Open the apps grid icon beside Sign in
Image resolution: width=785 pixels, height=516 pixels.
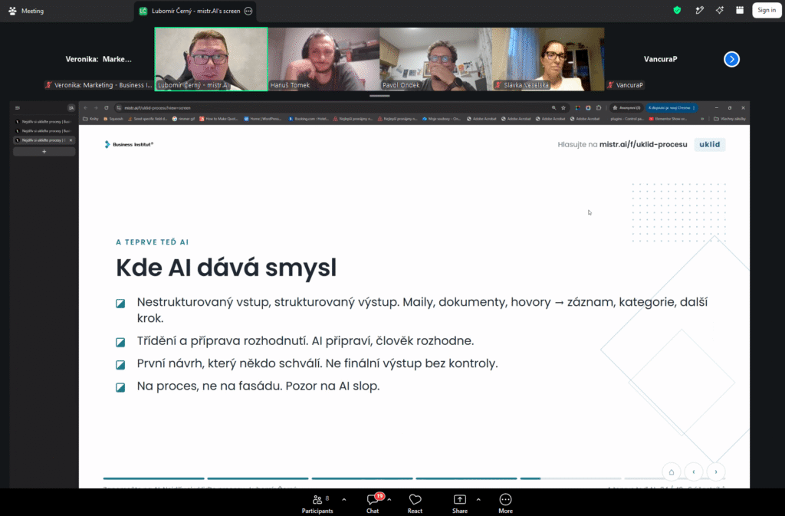point(740,10)
